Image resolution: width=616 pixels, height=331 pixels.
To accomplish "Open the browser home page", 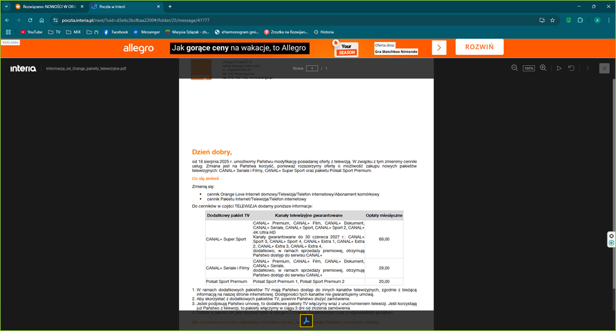I will [x=42, y=20].
